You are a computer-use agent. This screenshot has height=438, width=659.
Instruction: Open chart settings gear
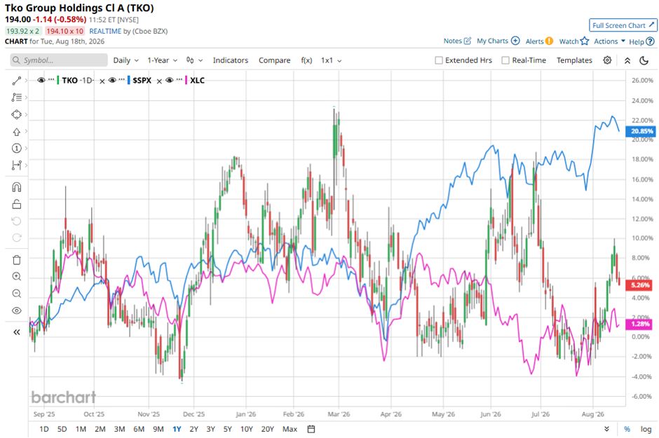[x=607, y=60]
